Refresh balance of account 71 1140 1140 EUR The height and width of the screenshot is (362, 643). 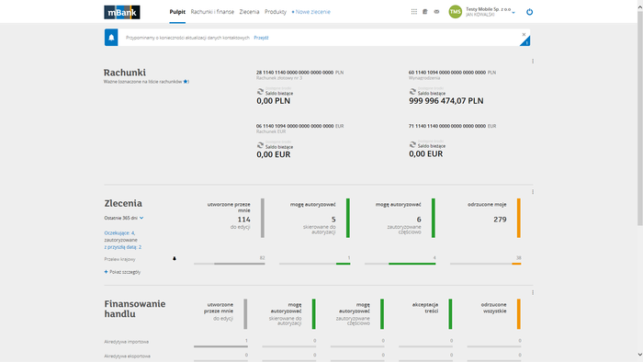tap(412, 144)
